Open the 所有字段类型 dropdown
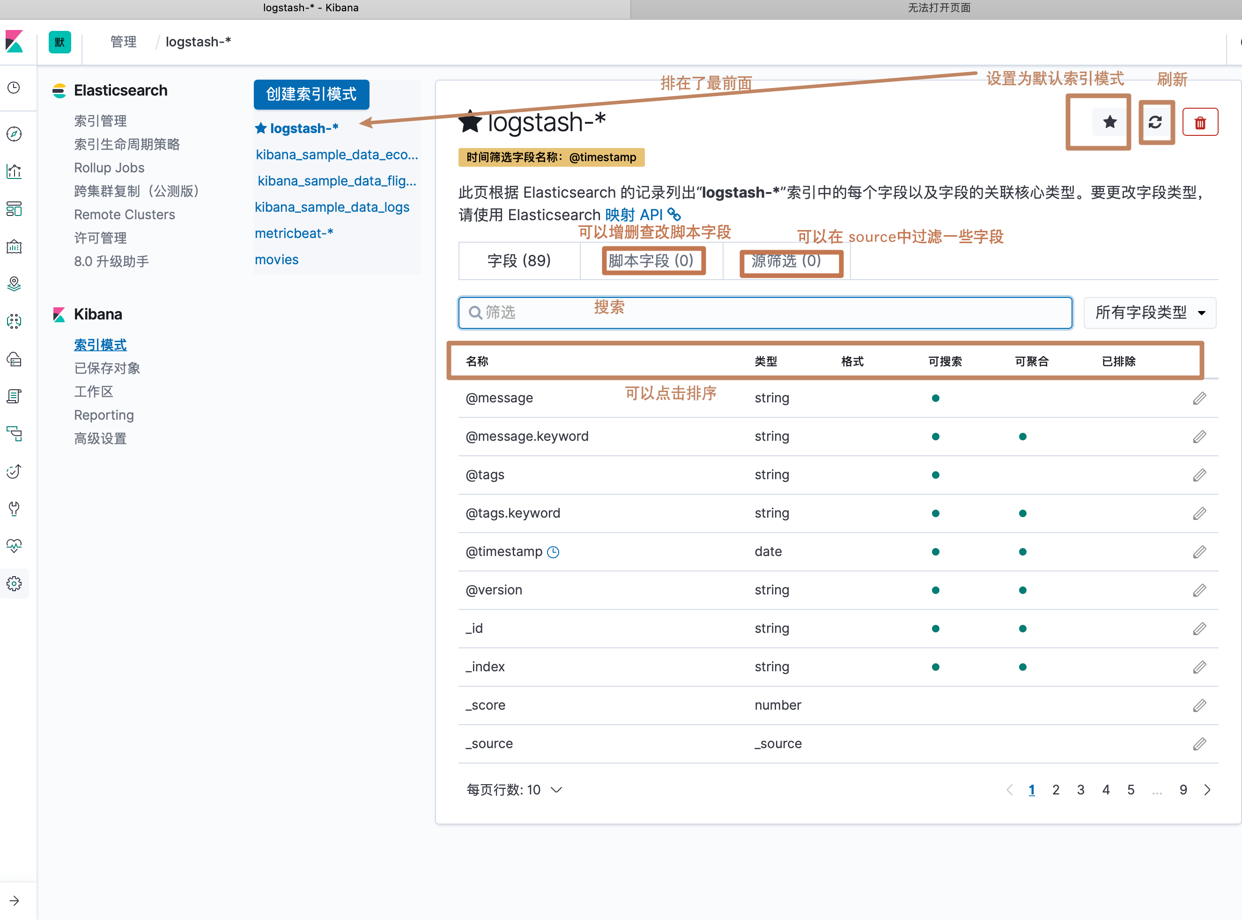The height and width of the screenshot is (920, 1242). (1150, 312)
